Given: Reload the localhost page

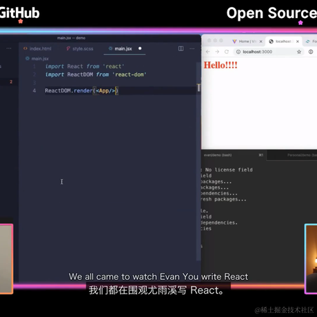Looking at the screenshot, I should pyautogui.click(x=227, y=52).
